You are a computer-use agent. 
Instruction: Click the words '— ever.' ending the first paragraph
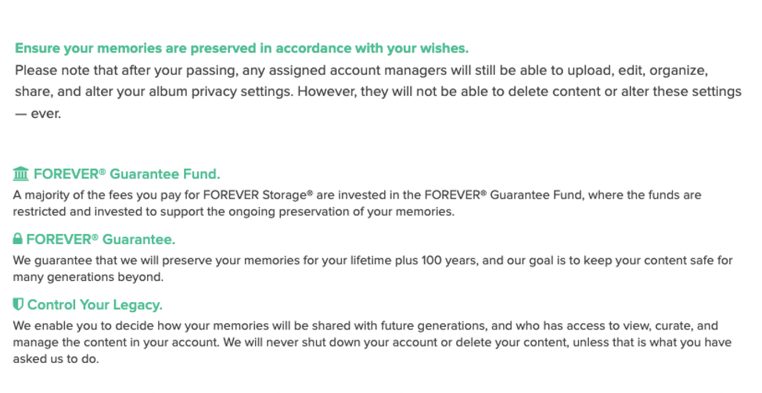coord(38,115)
